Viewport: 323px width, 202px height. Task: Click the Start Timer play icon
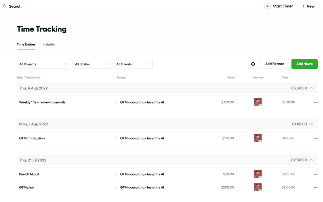[x=267, y=6]
